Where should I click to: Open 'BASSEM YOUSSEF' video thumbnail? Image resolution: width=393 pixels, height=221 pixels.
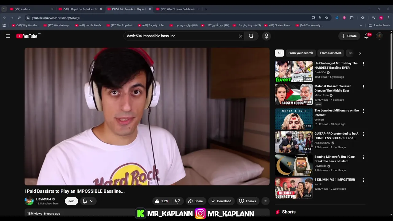click(x=294, y=95)
